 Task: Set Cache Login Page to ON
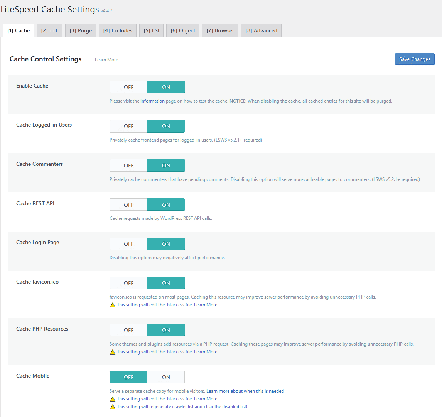tap(166, 244)
